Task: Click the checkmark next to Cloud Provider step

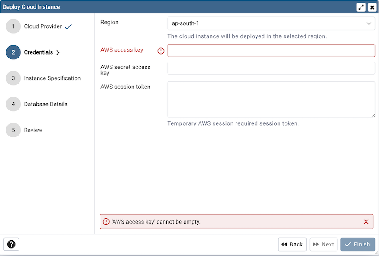Action: tap(68, 26)
